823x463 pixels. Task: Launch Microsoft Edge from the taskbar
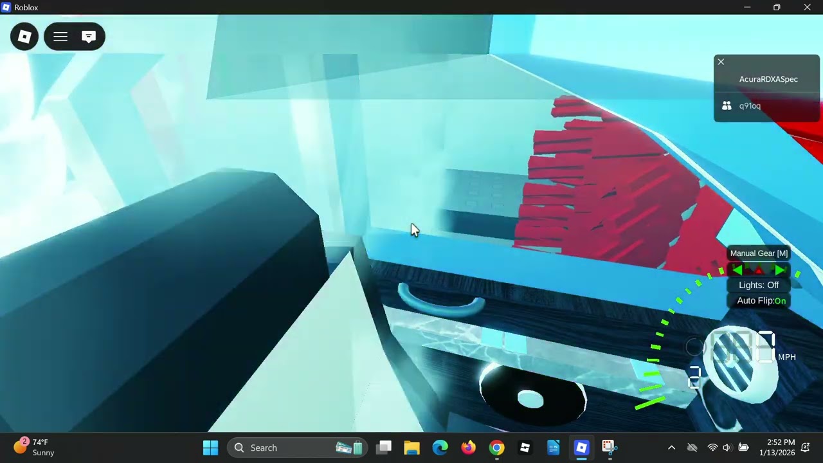pos(440,448)
